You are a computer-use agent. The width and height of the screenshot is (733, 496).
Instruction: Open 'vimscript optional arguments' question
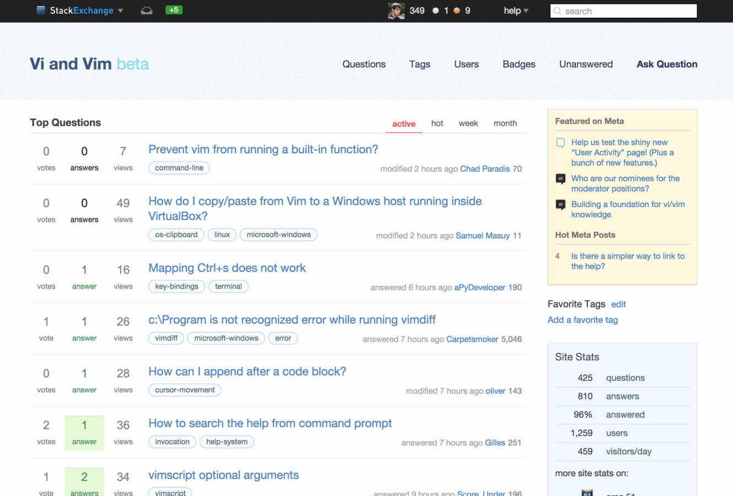click(223, 475)
